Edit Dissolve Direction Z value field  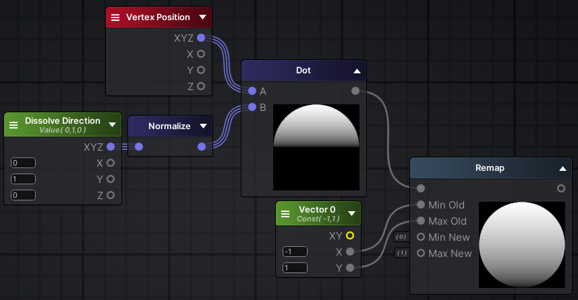(23, 195)
